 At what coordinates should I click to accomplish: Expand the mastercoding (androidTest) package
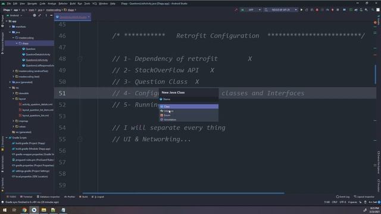tap(13, 71)
